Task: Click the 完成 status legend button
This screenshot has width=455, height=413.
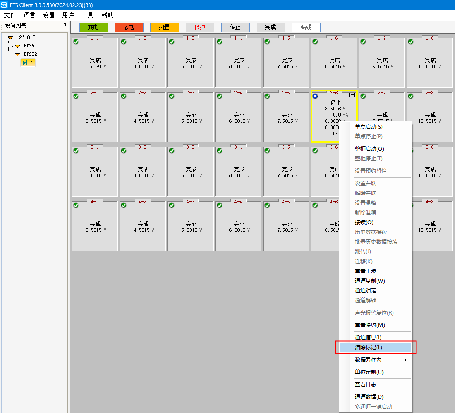Action: click(271, 27)
